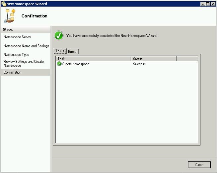The image size is (217, 173).
Task: Select the Create namespace task row
Action: pyautogui.click(x=127, y=64)
